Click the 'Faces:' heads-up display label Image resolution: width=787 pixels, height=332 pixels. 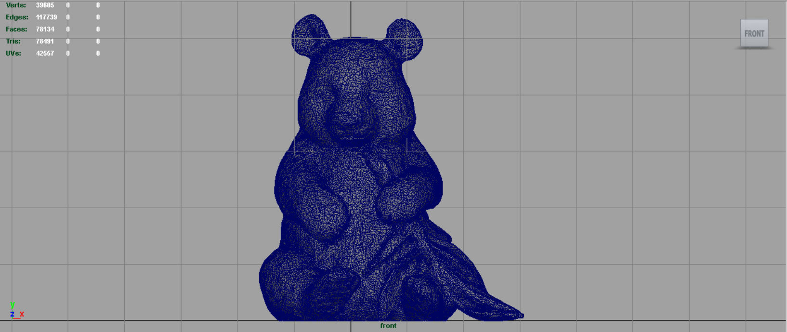click(16, 29)
